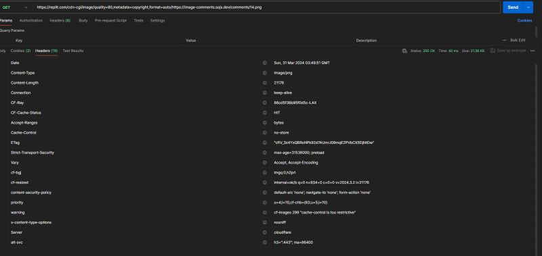Select the Accept, Accept-Encoding value
Screen dimensions: 542x256
[x=295, y=163]
